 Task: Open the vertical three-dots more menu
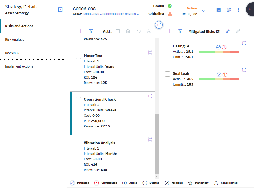coord(239,10)
